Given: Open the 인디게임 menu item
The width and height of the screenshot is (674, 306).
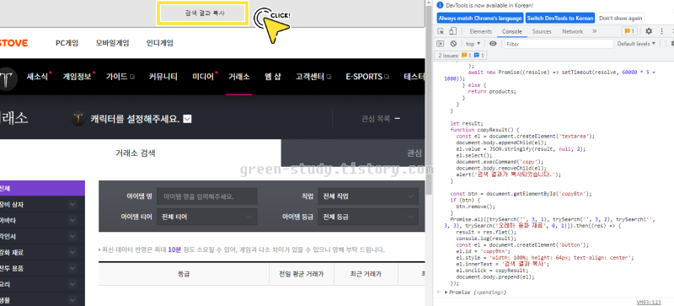Looking at the screenshot, I should click(x=160, y=43).
